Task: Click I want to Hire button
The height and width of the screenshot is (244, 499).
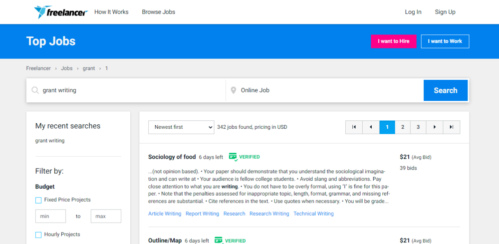Action: point(394,41)
